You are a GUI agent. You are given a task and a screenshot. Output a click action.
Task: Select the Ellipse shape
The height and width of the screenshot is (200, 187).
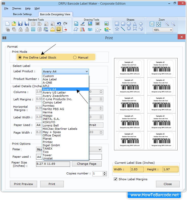[x=129, y=24]
